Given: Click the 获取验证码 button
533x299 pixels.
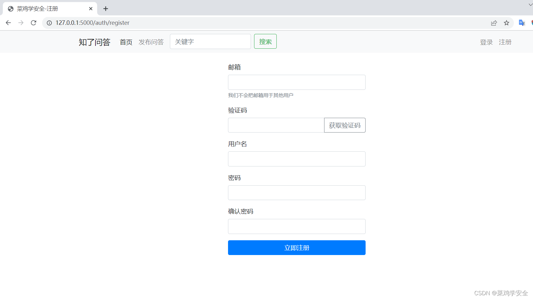Looking at the screenshot, I should pyautogui.click(x=345, y=125).
